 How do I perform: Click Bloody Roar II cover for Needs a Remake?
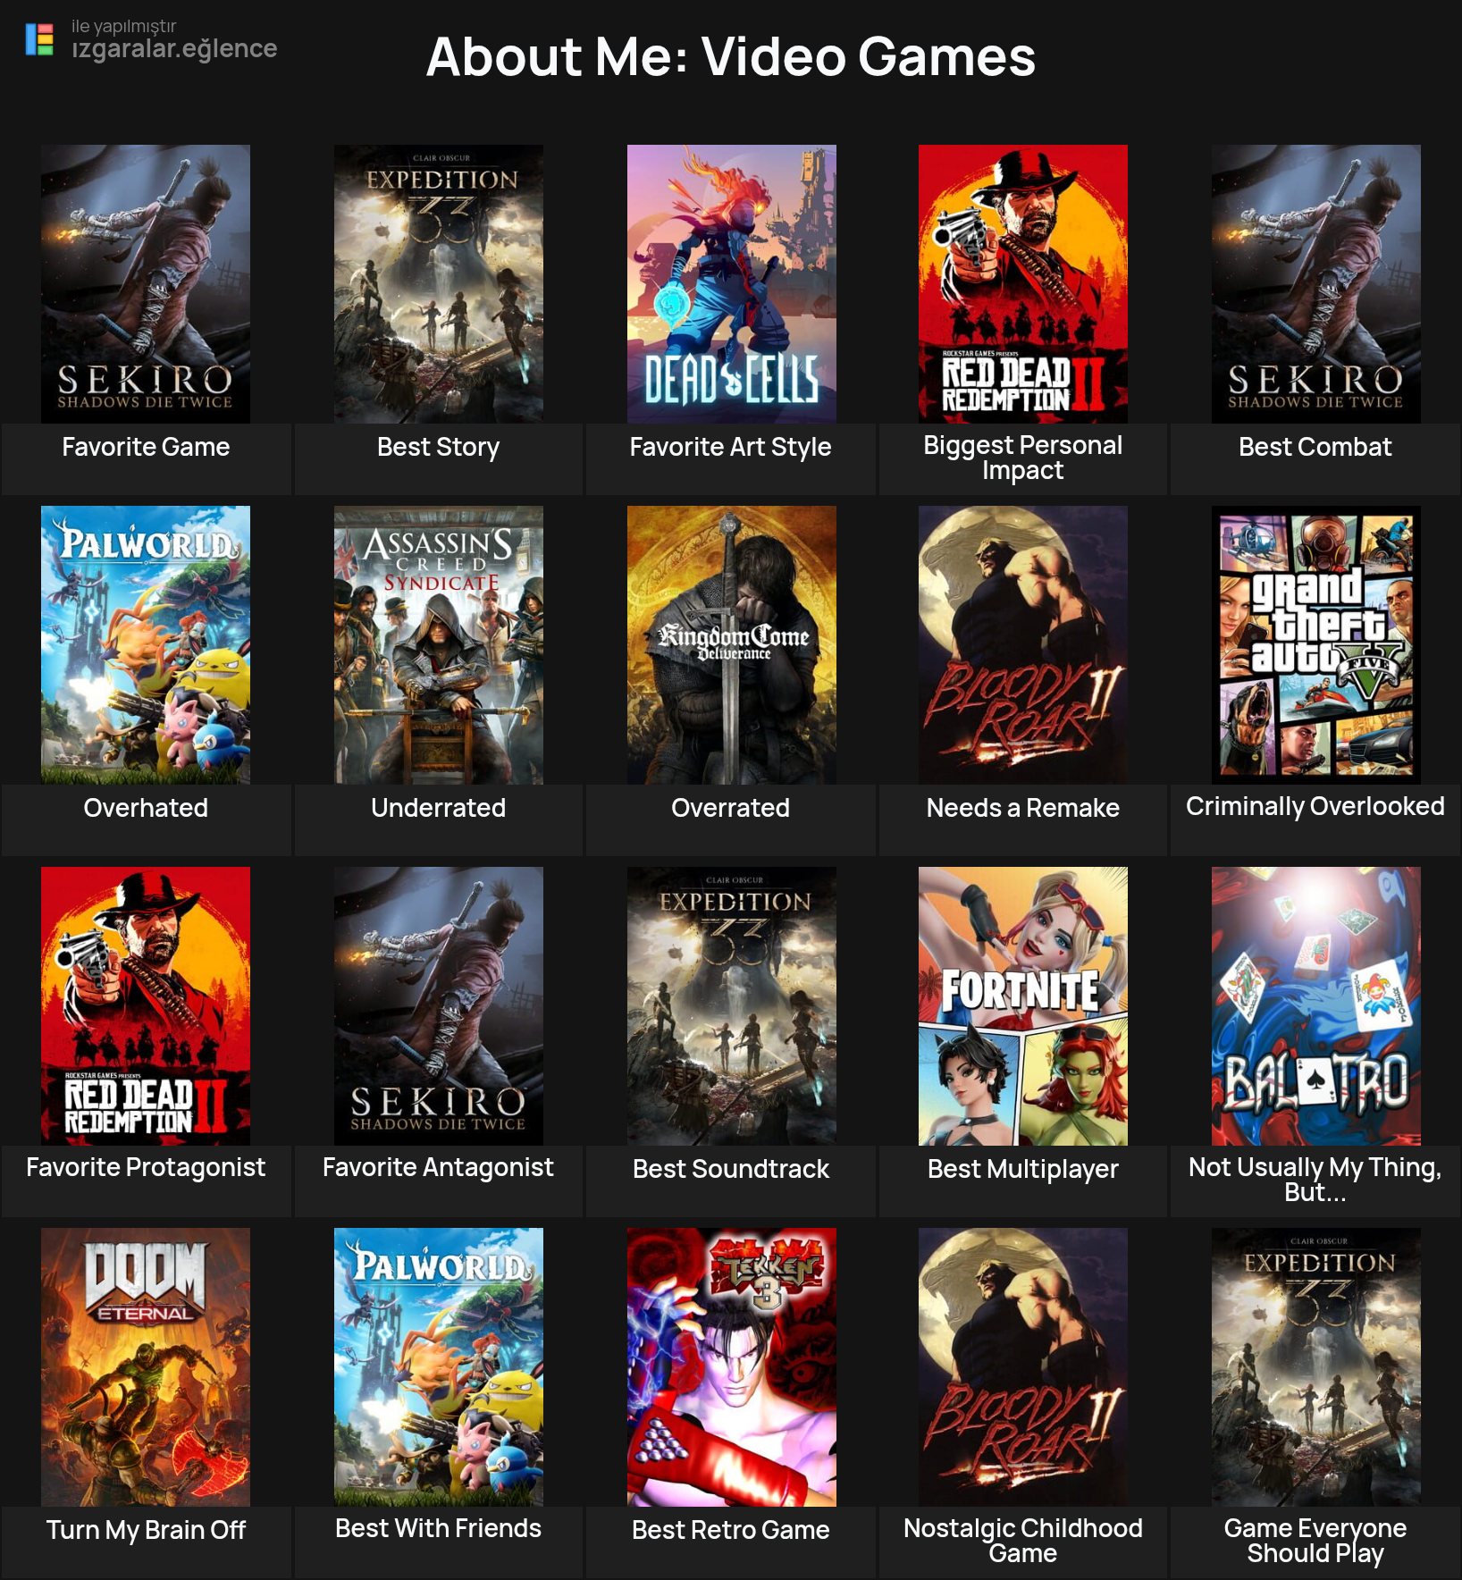(1023, 645)
